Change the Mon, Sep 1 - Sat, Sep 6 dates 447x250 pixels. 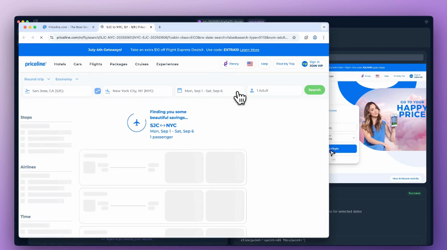pyautogui.click(x=210, y=91)
